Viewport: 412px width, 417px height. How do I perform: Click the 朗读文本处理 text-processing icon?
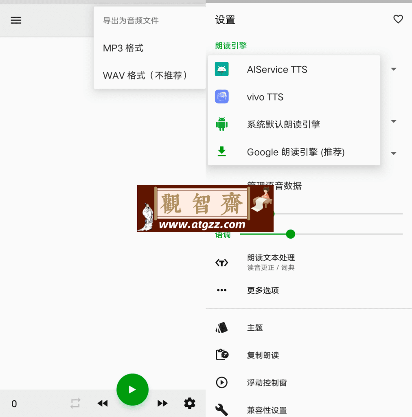[222, 263]
